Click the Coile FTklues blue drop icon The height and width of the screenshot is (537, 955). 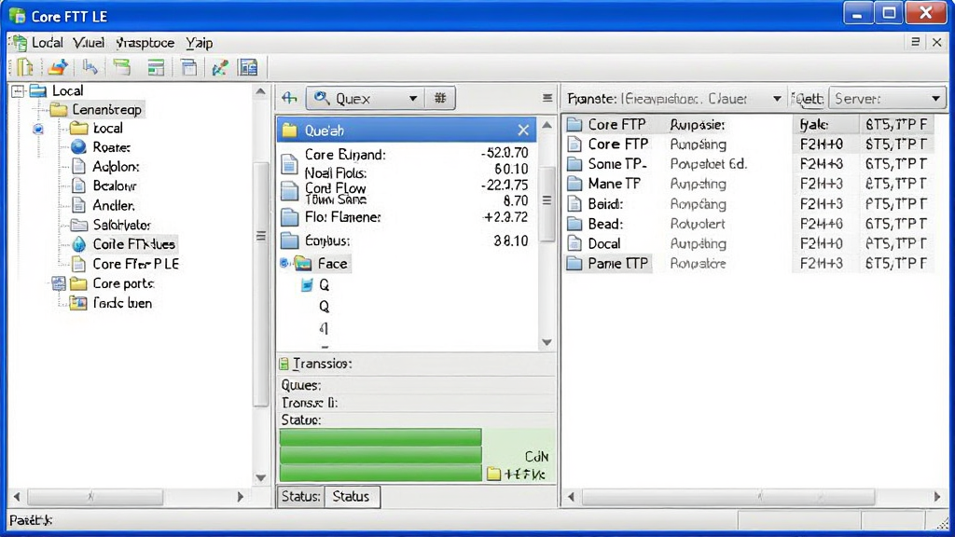pos(78,244)
